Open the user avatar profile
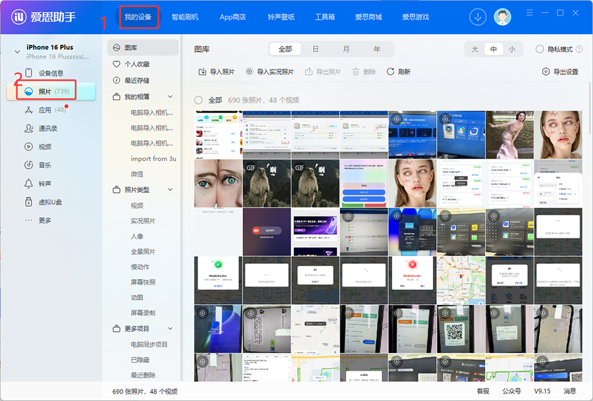The width and height of the screenshot is (593, 401). click(502, 17)
